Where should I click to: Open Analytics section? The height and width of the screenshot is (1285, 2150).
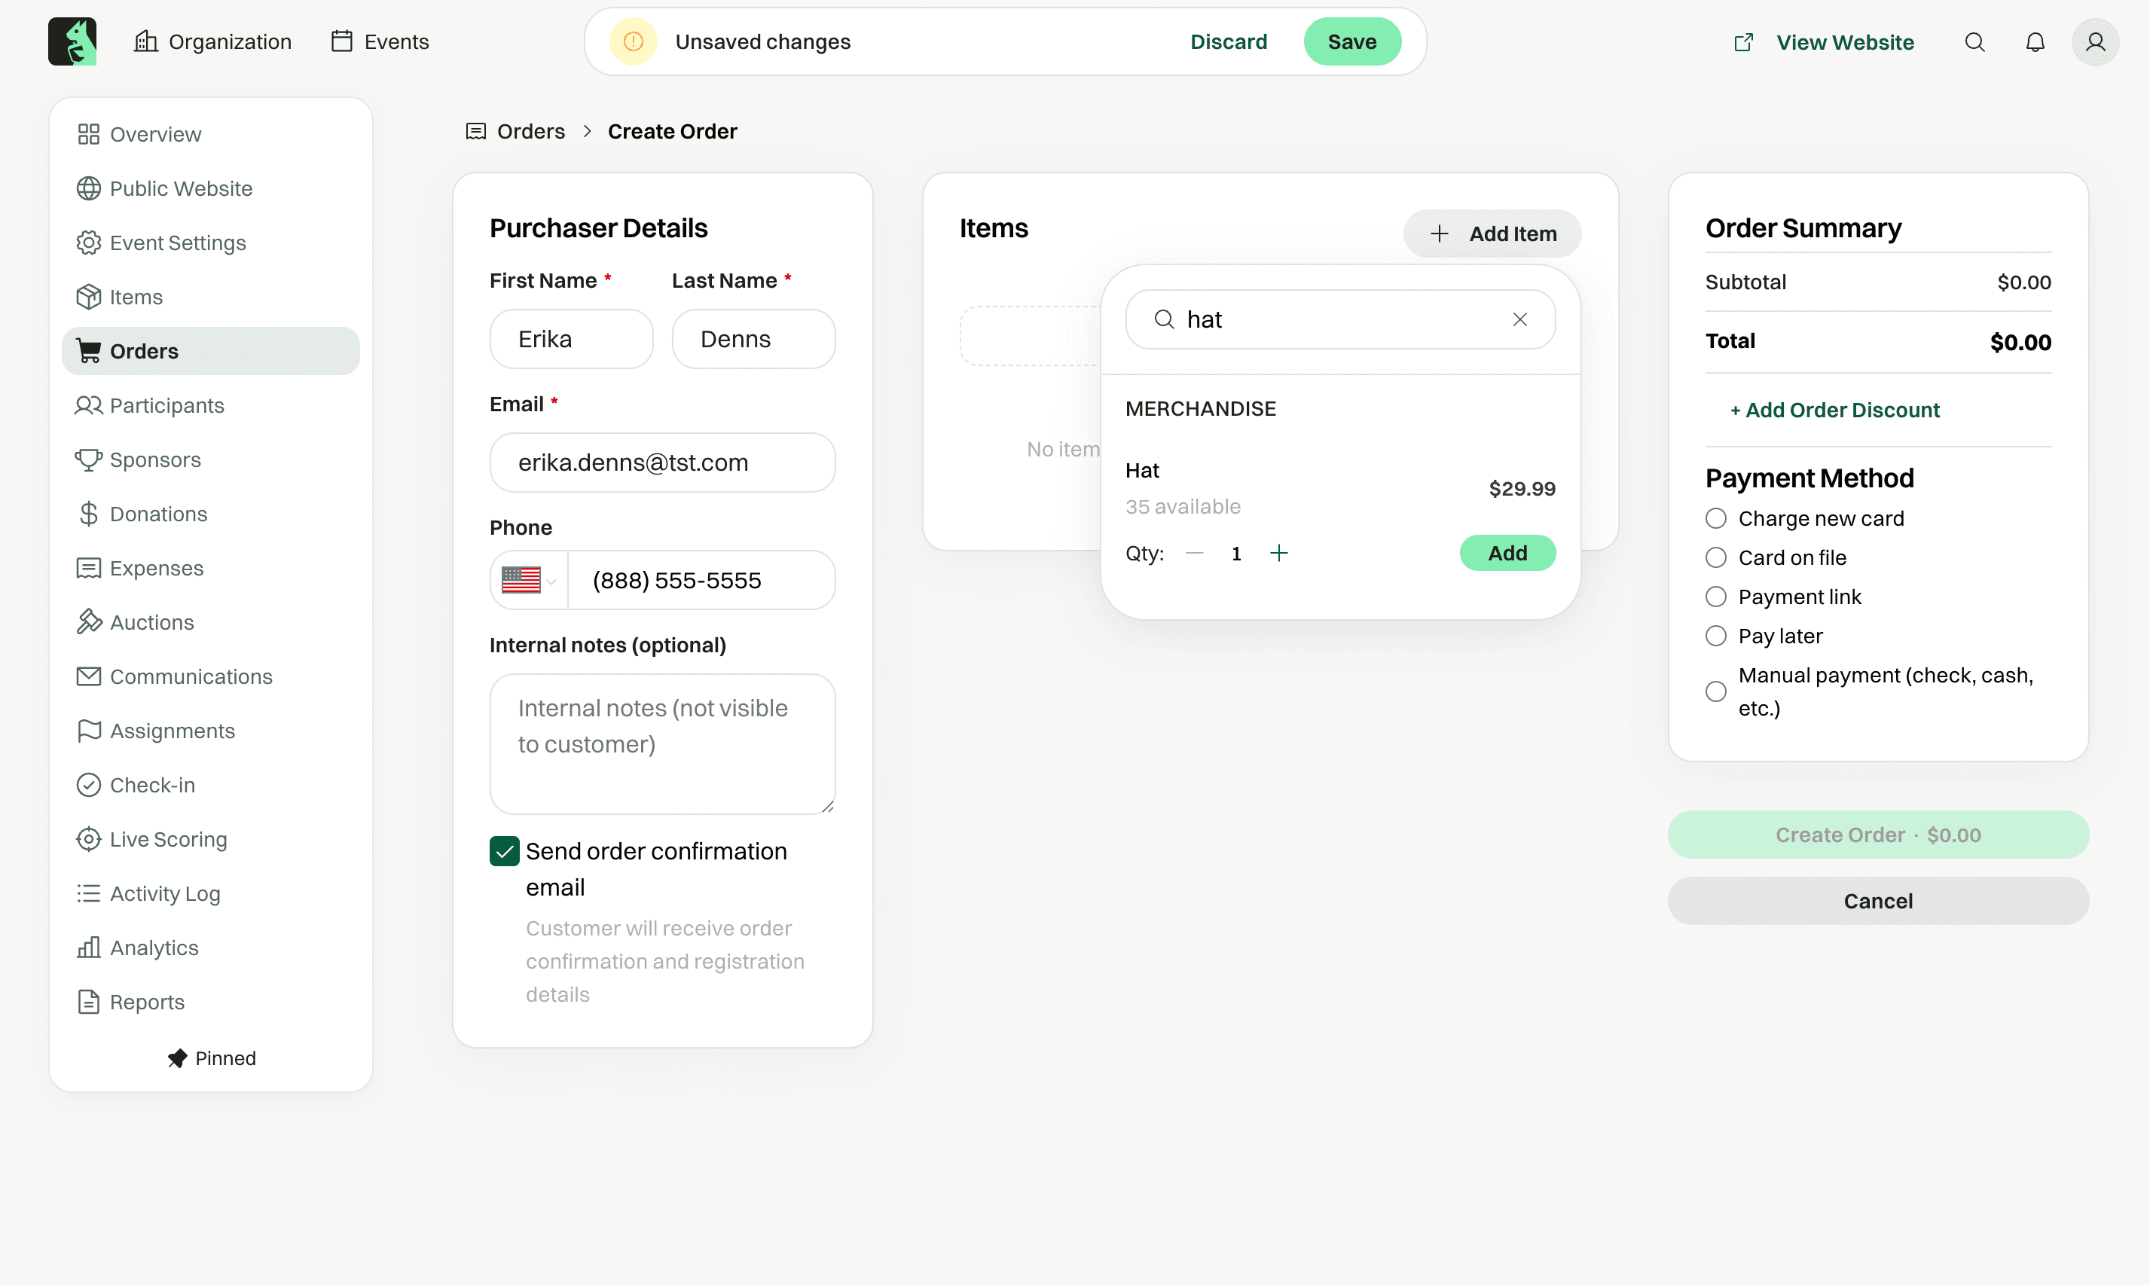[210, 948]
